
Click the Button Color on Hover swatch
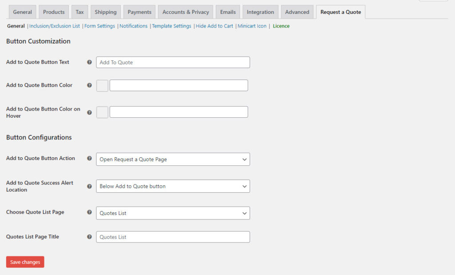coord(102,112)
